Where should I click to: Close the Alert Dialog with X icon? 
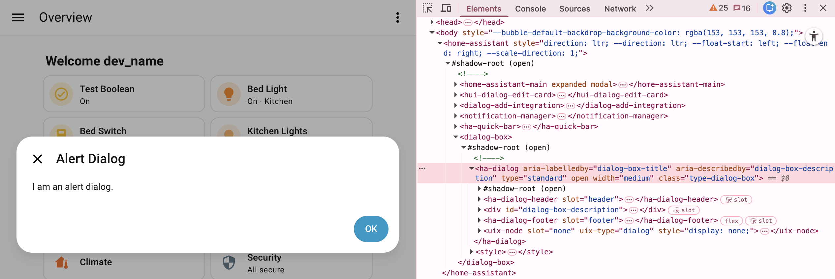[x=38, y=159]
